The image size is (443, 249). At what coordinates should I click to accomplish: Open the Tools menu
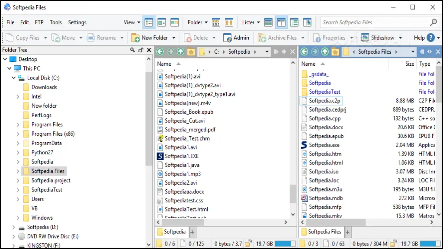coord(56,22)
